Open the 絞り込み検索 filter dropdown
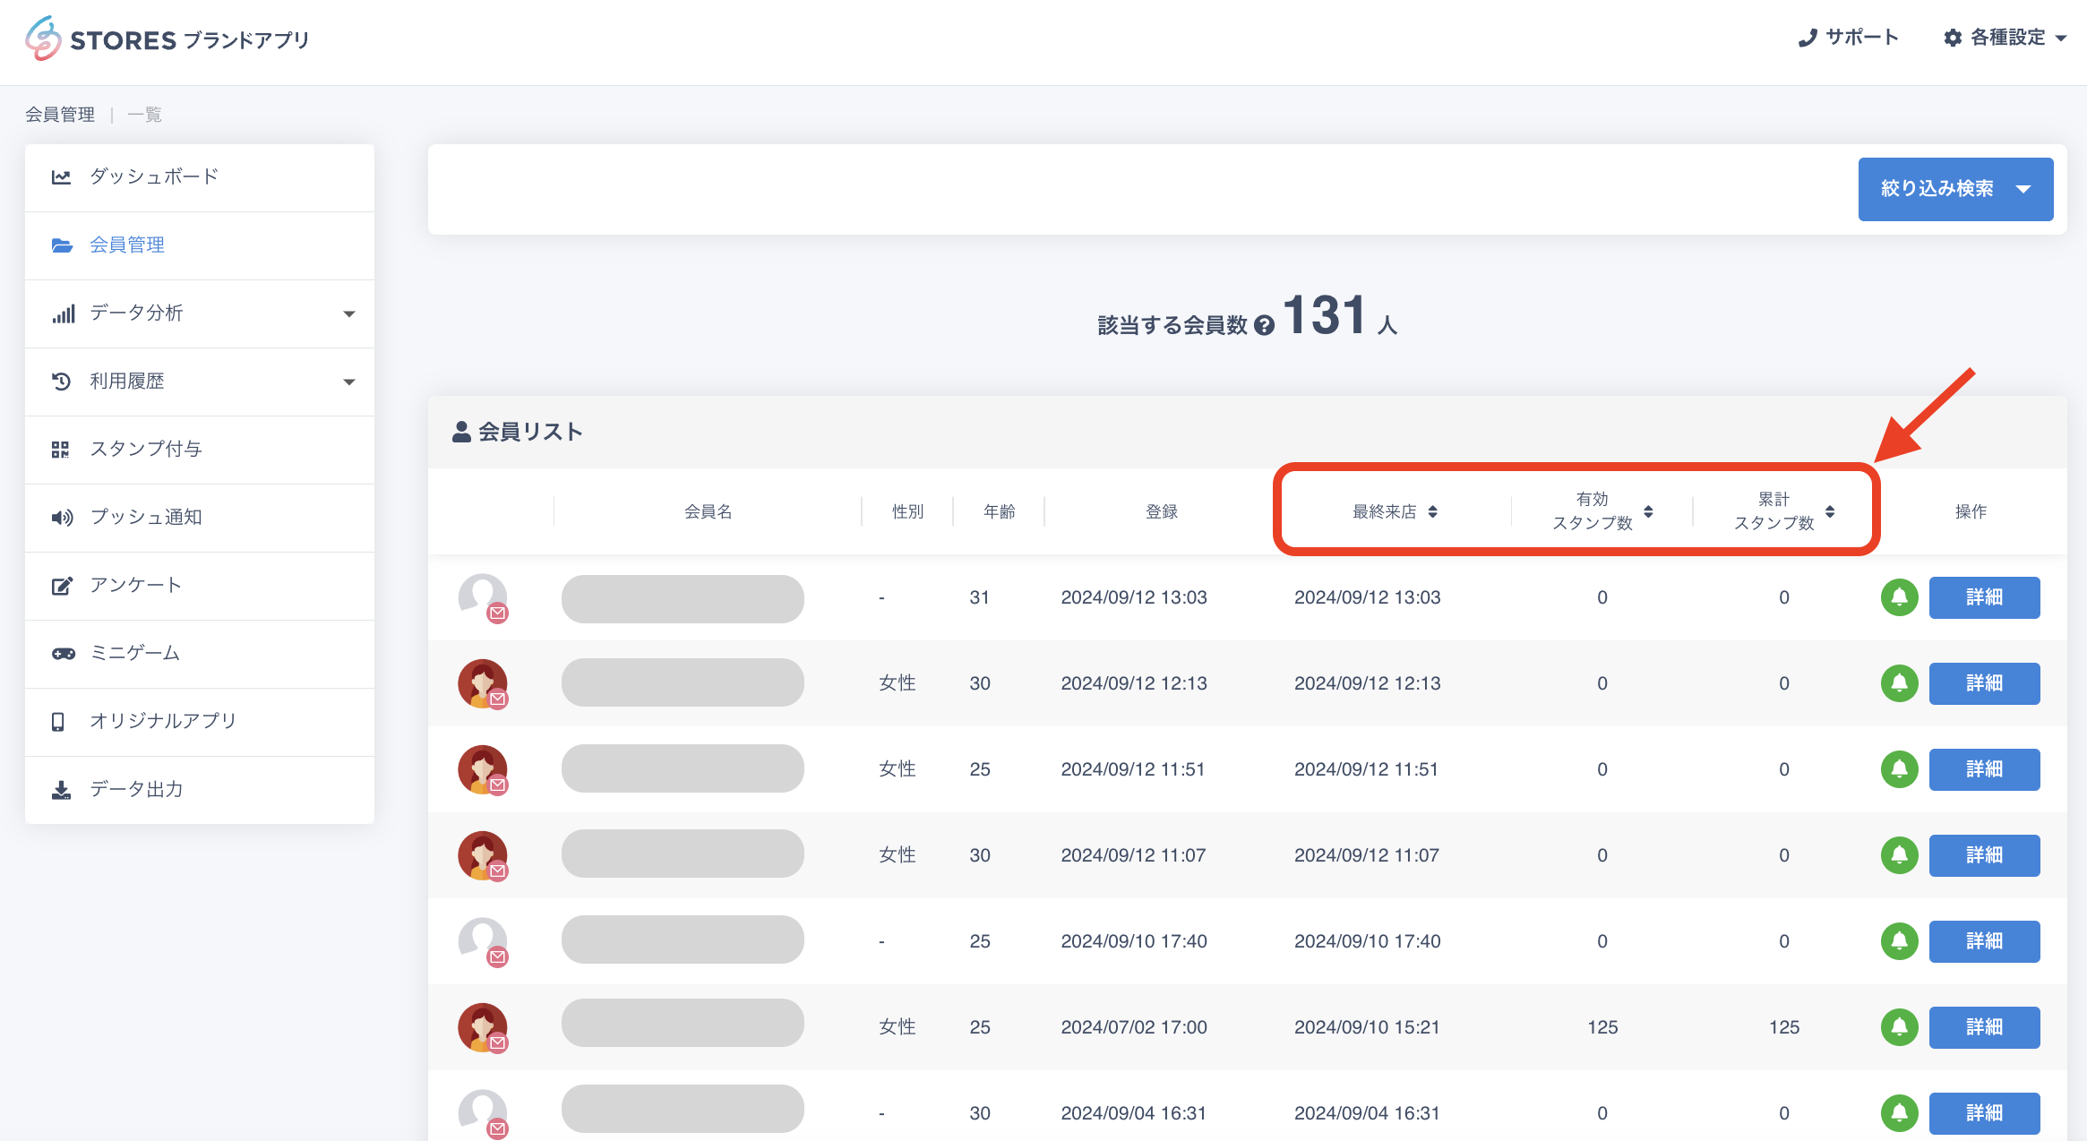 click(1955, 189)
